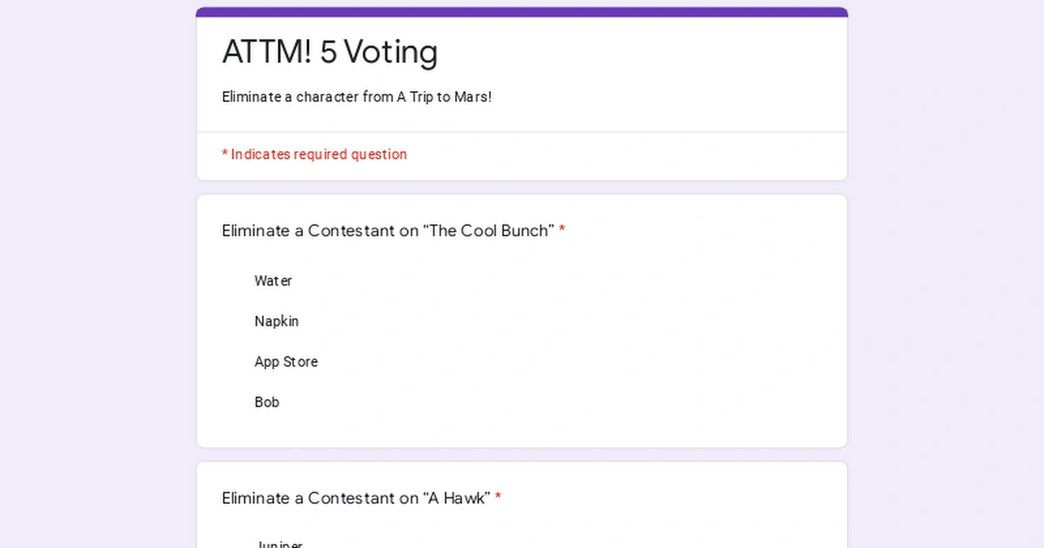Screen dimensions: 1044x548
Task: Select Juniper in the "A Hawk" question
Action: pos(233,544)
